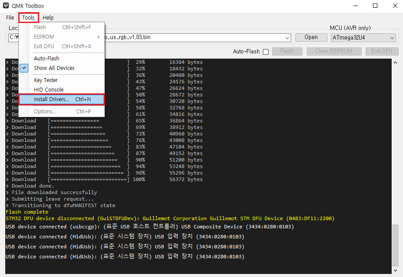Click the 98% 55296 bytes download line
403x277 pixels.
(x=104, y=173)
